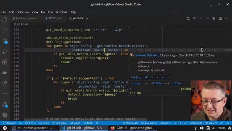The height and width of the screenshot is (131, 232).
Task: Show additional views via activity bar ellipsis
Action: point(5,94)
